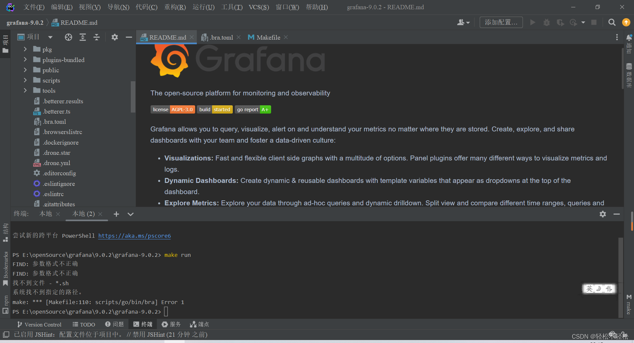The height and width of the screenshot is (343, 634).
Task: Click the terminal command prompt input
Action: coord(166,311)
